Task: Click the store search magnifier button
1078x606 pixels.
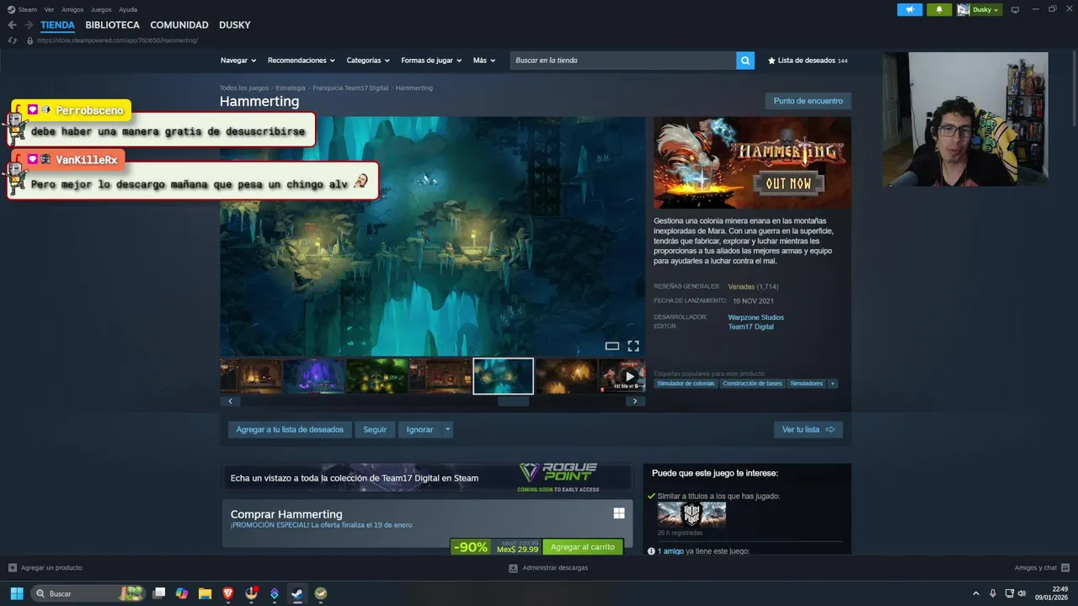Action: coord(744,61)
